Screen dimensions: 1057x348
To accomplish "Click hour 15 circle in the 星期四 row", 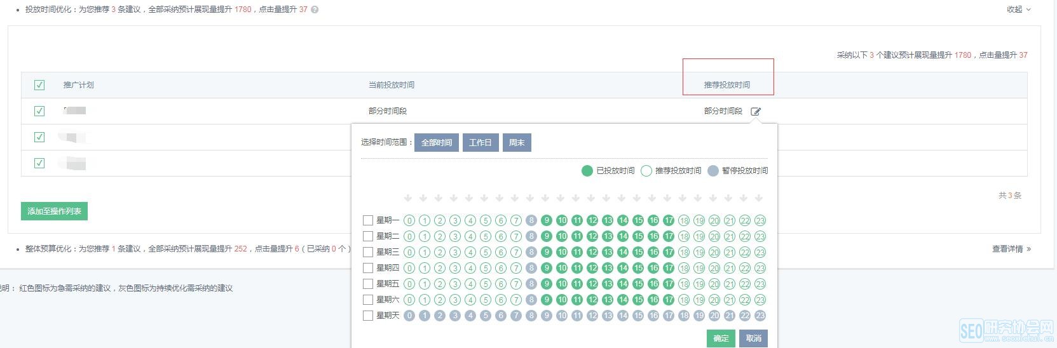I will click(638, 268).
